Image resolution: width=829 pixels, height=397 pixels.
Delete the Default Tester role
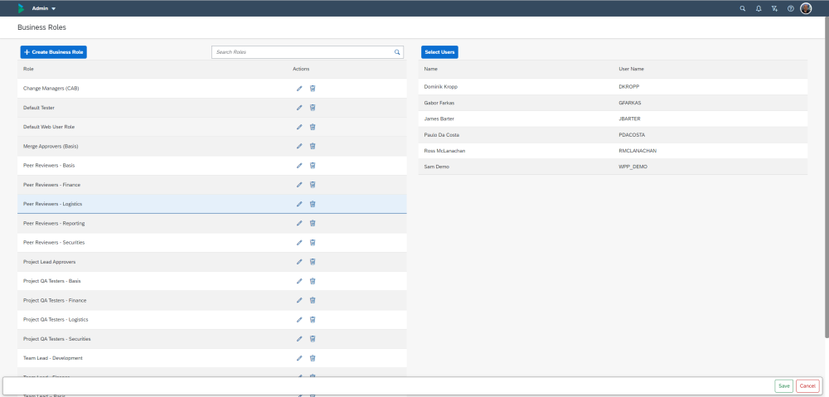click(313, 108)
